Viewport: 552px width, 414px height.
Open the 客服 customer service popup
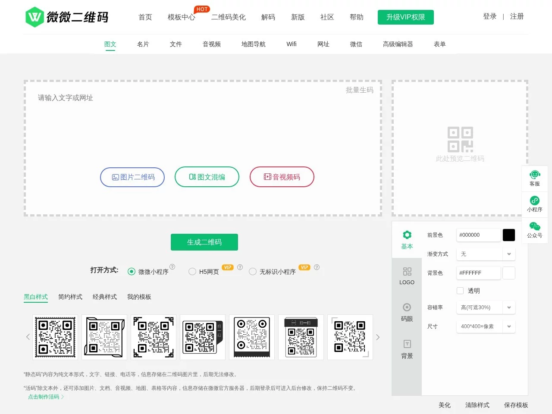[535, 178]
